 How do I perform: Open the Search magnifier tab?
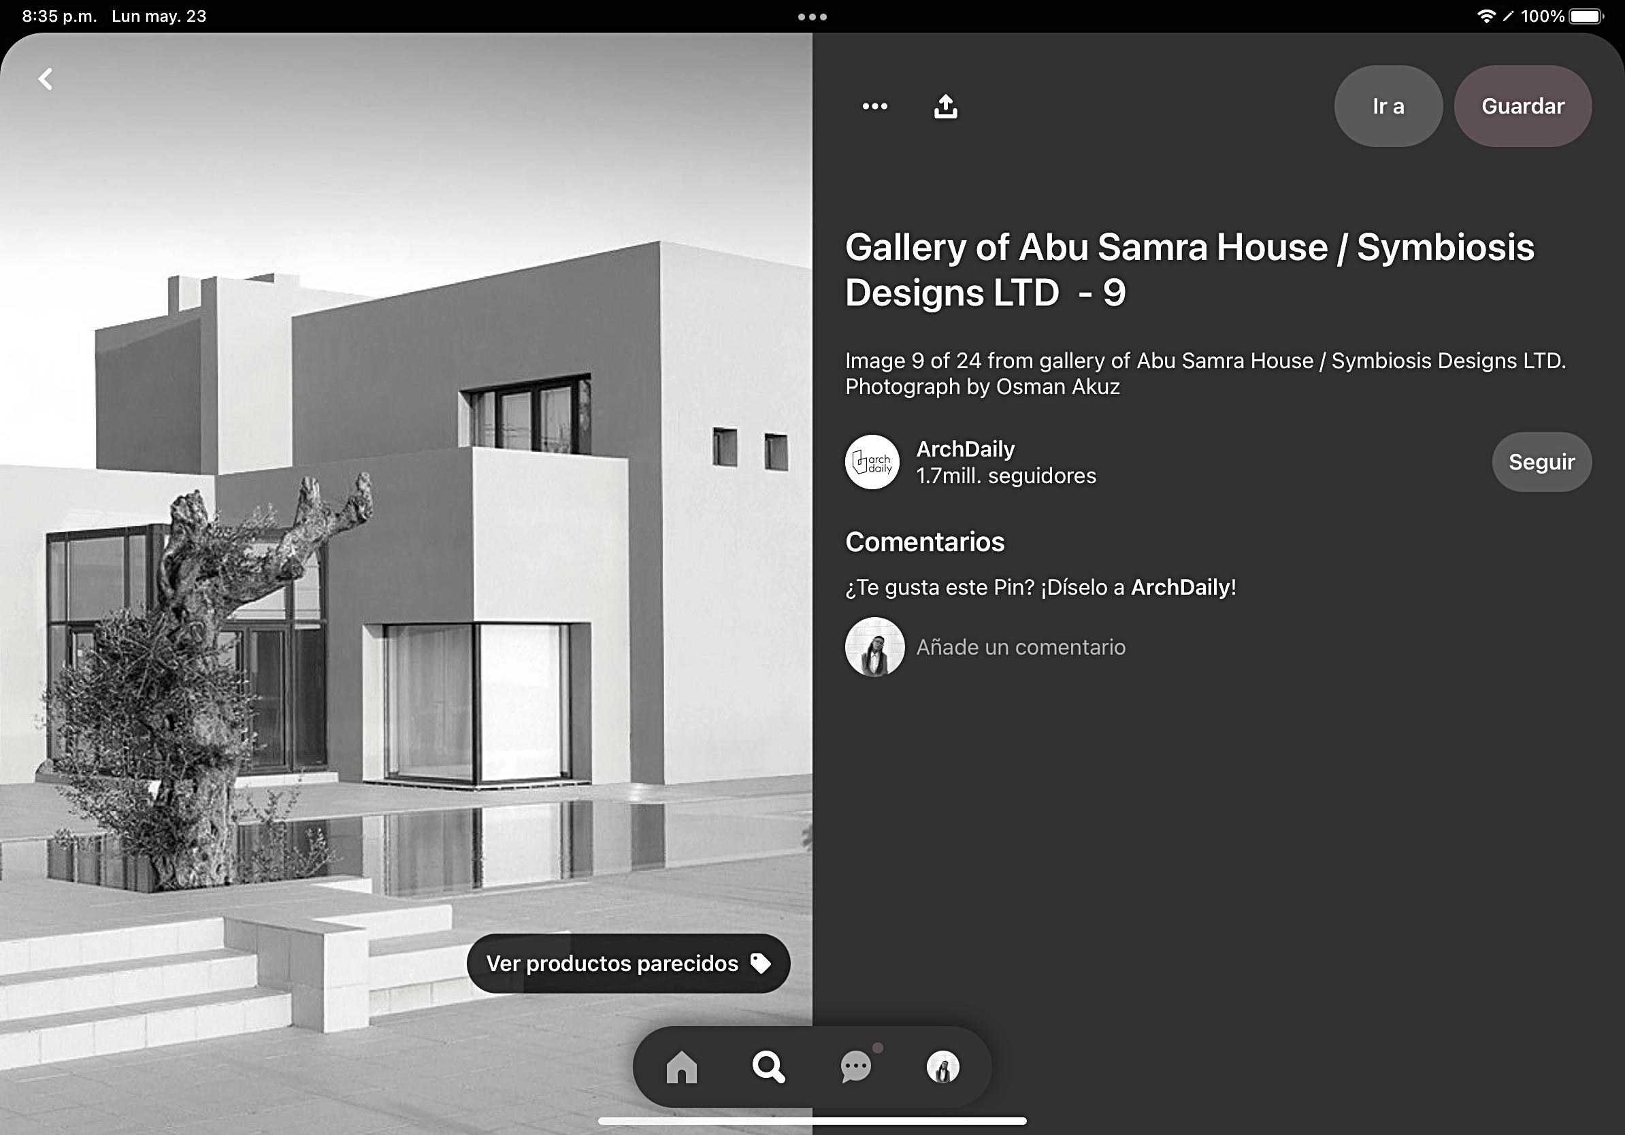point(769,1066)
